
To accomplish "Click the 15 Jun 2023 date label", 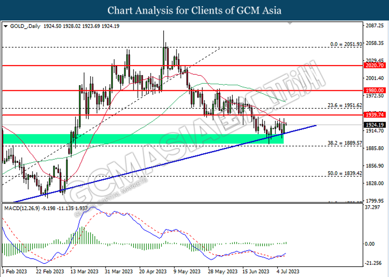I will (x=256, y=272).
